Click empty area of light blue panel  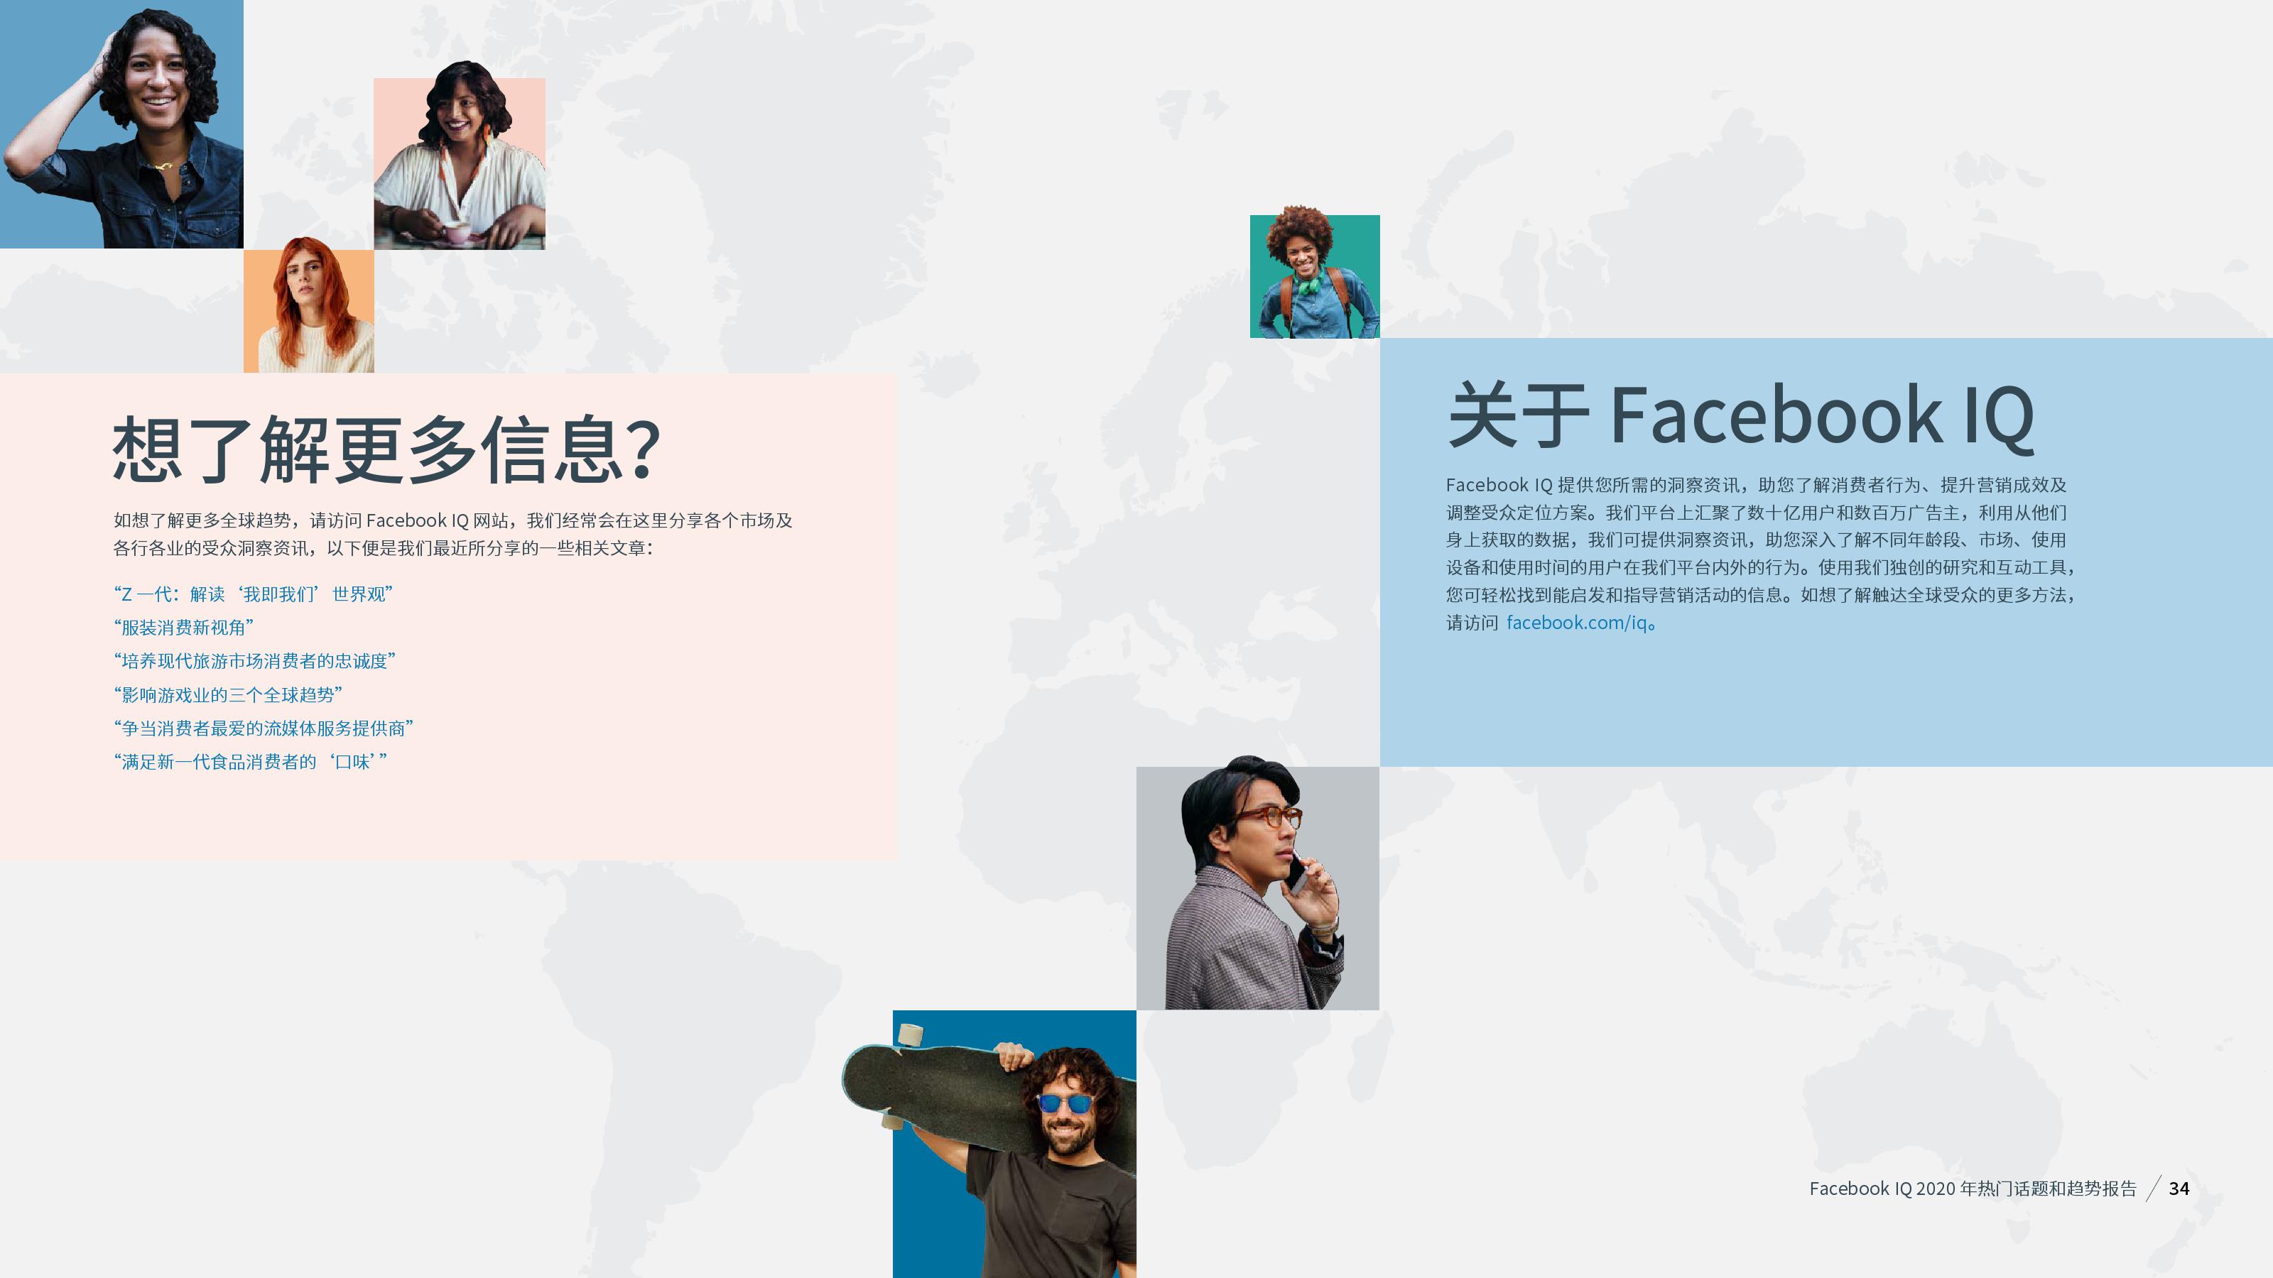coord(1826,706)
